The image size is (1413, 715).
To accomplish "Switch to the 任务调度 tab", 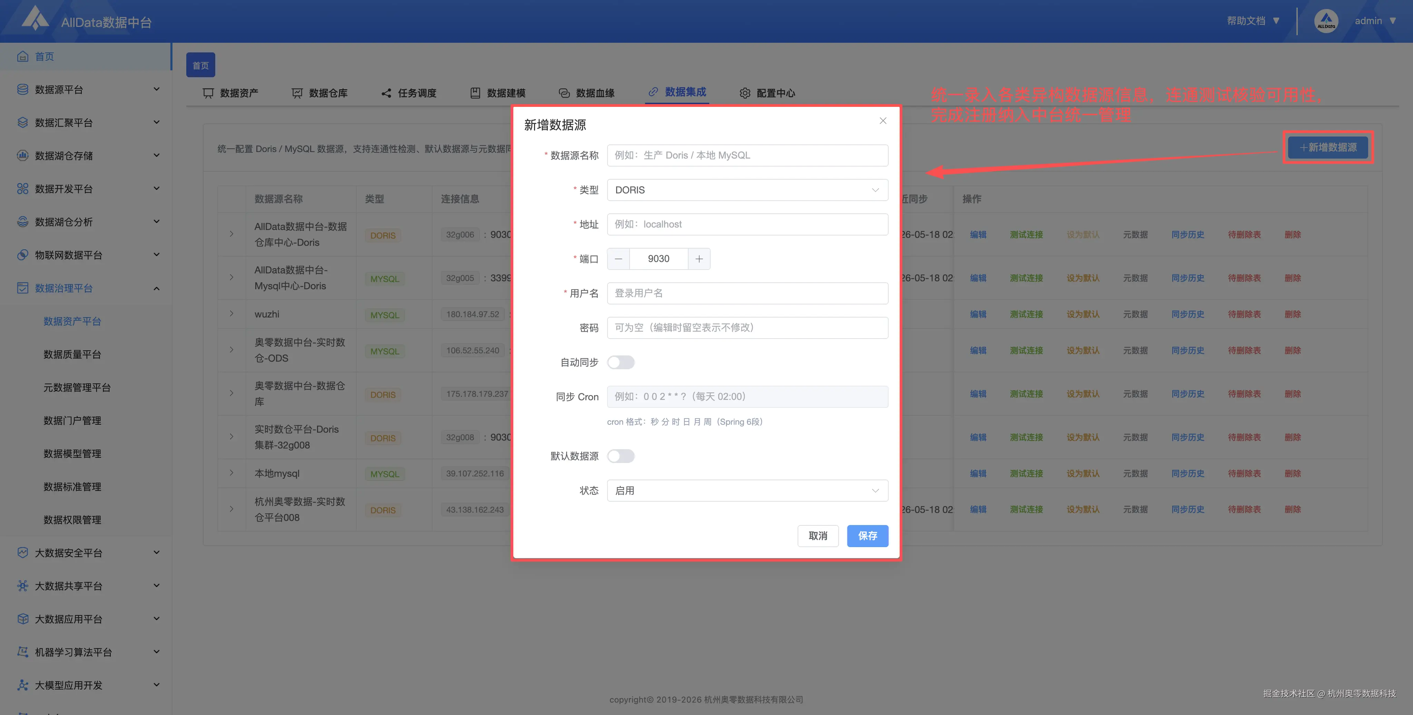I will tap(409, 93).
